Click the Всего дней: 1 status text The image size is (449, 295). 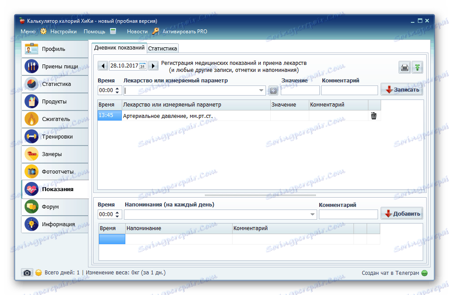point(62,273)
